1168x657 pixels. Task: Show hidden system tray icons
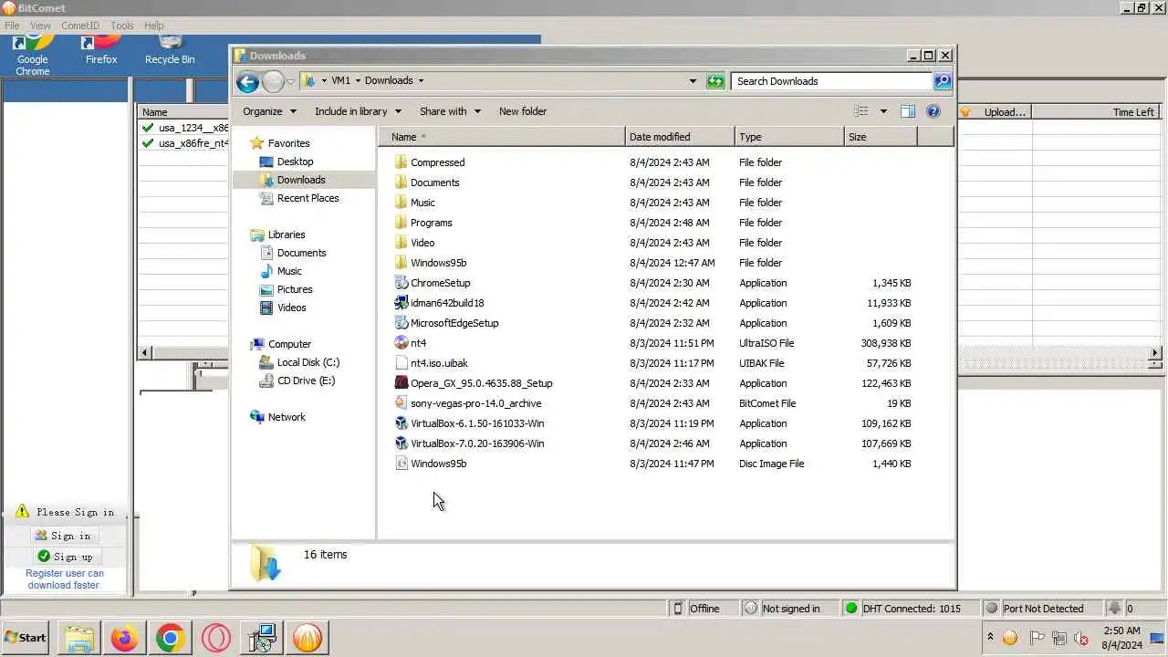pyautogui.click(x=990, y=637)
